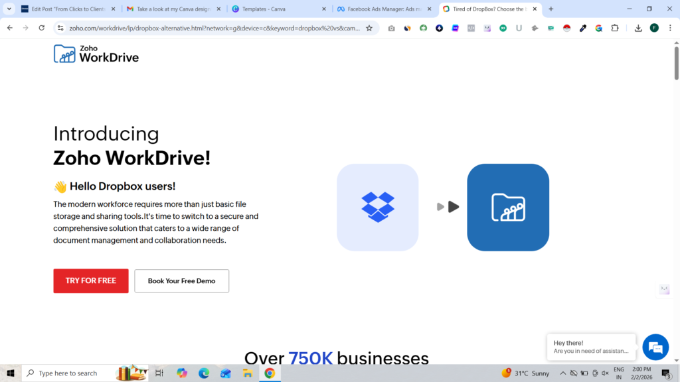Open a new browser tab
680x382 pixels.
(x=551, y=9)
